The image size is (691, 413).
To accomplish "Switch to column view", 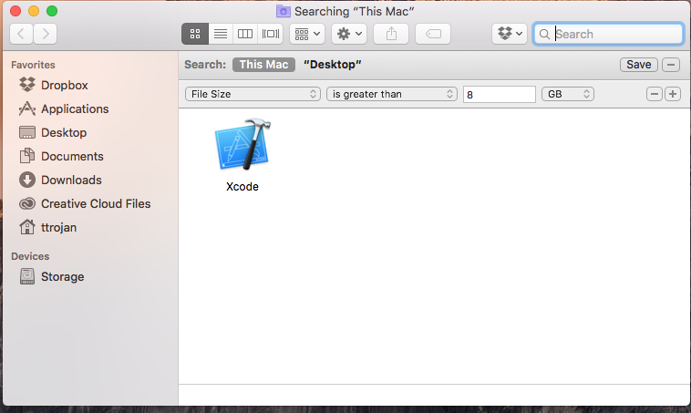I will point(245,34).
